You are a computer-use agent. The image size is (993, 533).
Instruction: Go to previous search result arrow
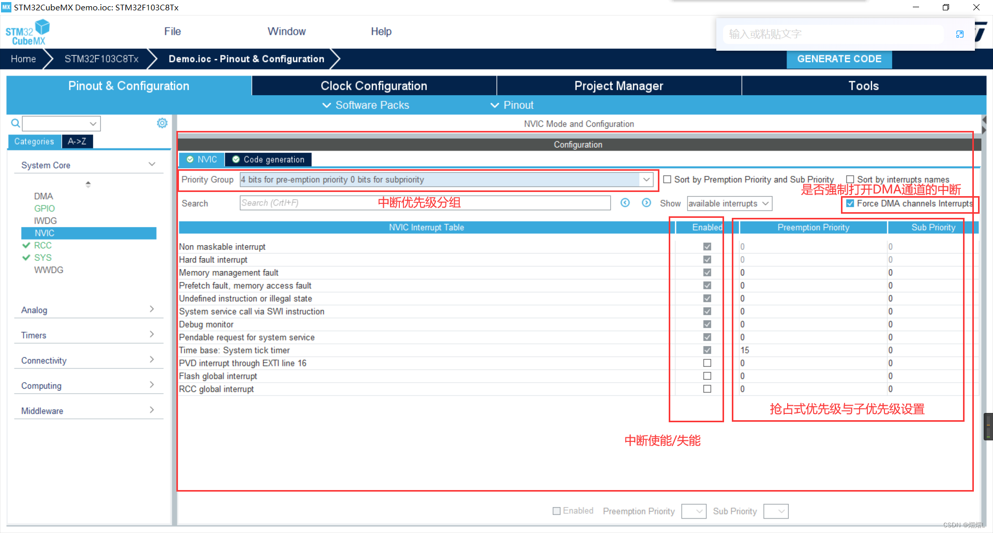(625, 203)
